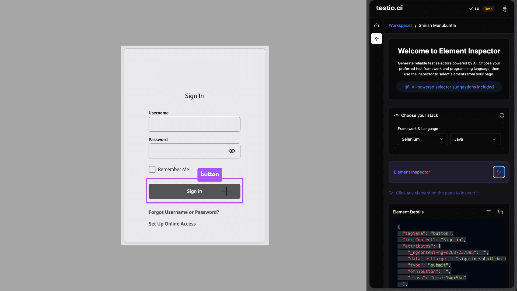Click inside the Password field
517x291 pixels.
pos(187,151)
